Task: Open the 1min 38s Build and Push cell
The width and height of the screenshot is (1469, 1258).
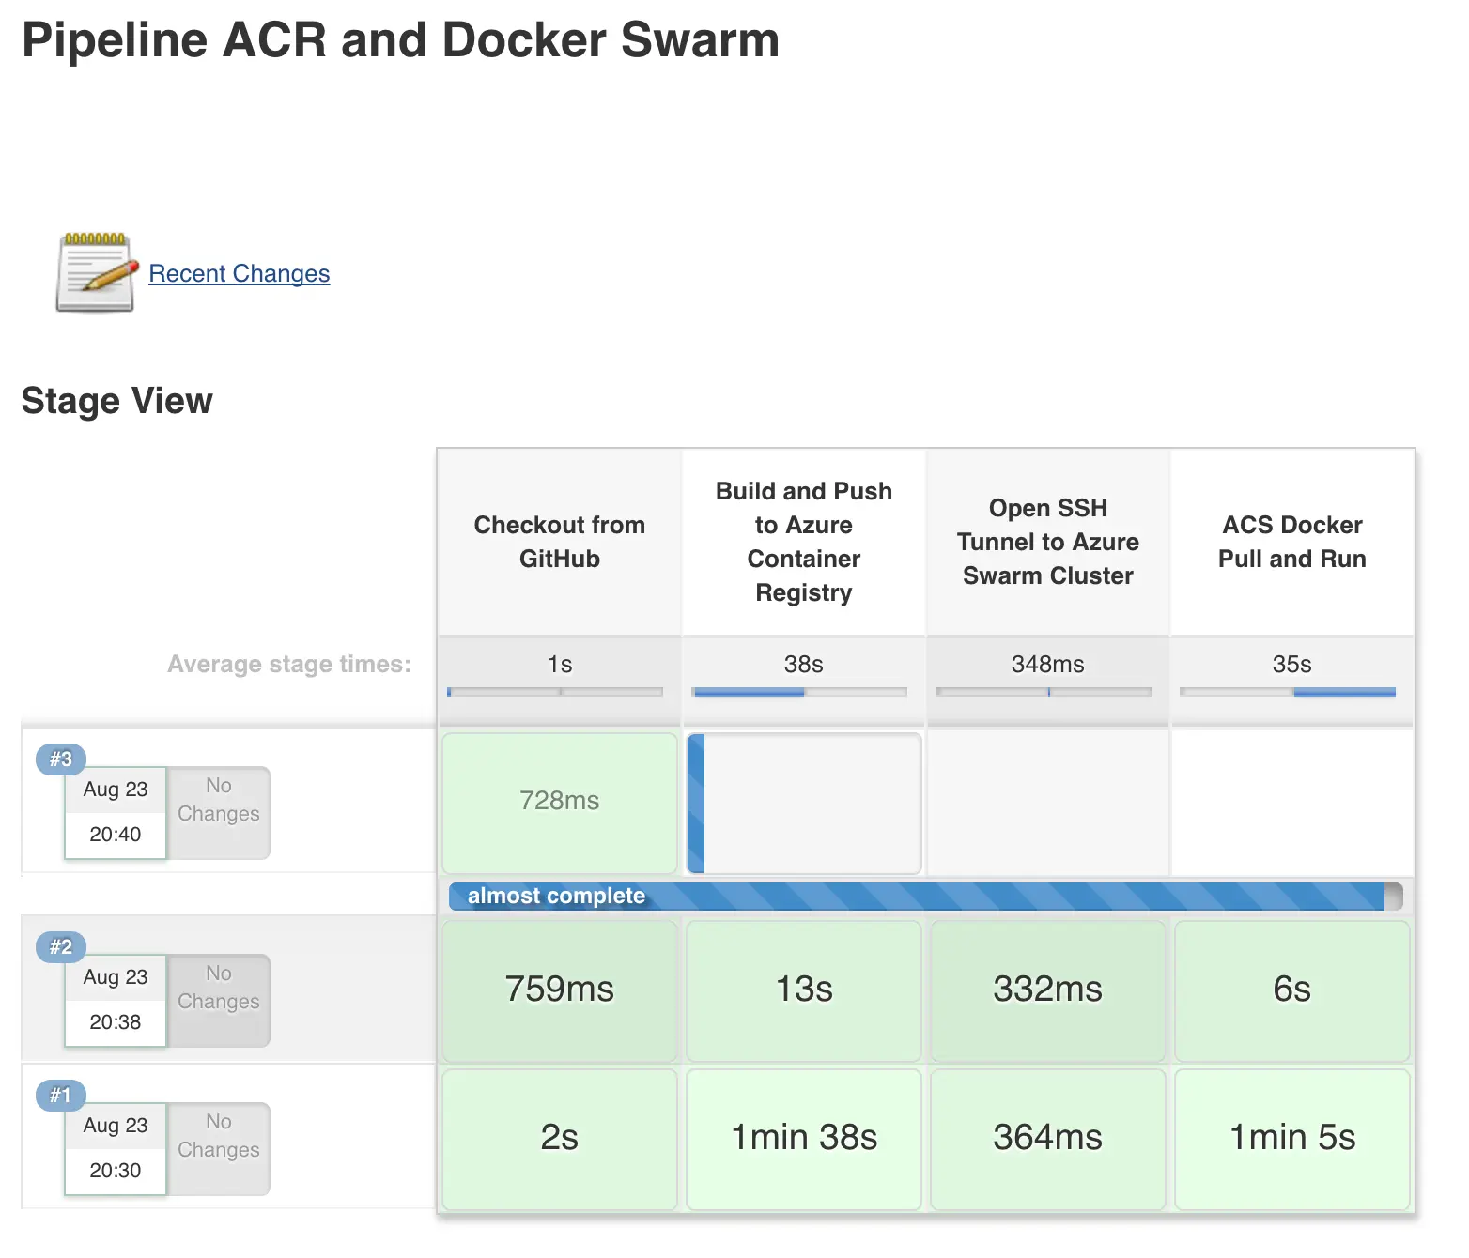Action: pyautogui.click(x=803, y=1138)
